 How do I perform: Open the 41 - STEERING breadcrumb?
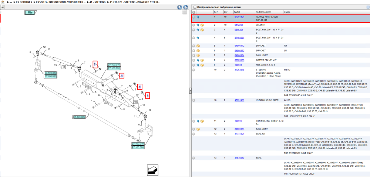click(98, 2)
